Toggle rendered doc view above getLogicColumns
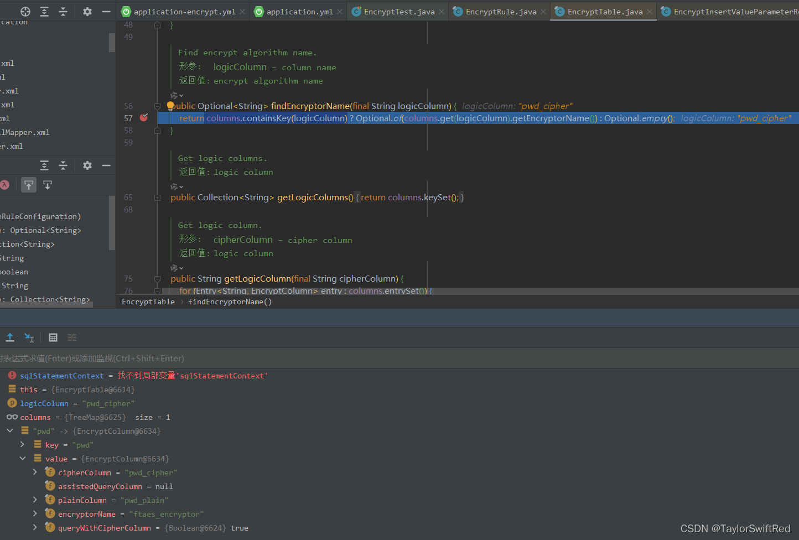The width and height of the screenshot is (799, 540). tap(177, 186)
